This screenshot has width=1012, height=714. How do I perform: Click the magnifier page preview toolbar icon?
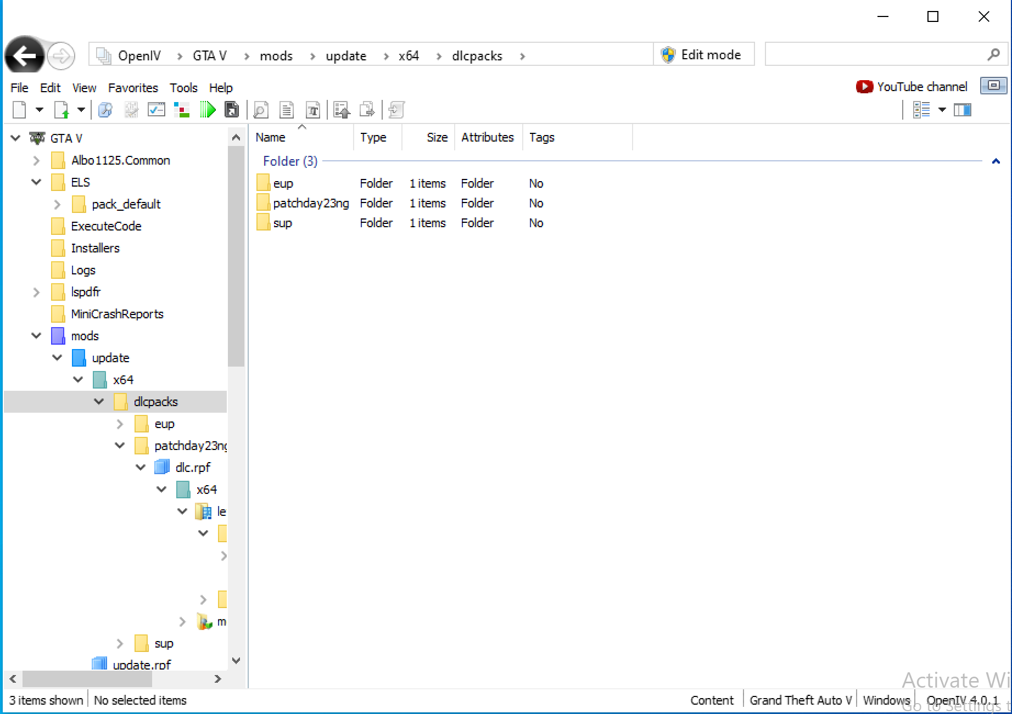click(261, 110)
